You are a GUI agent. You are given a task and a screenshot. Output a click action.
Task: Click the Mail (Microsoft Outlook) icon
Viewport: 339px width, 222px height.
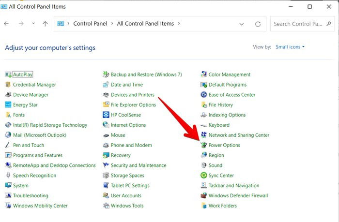coord(8,135)
